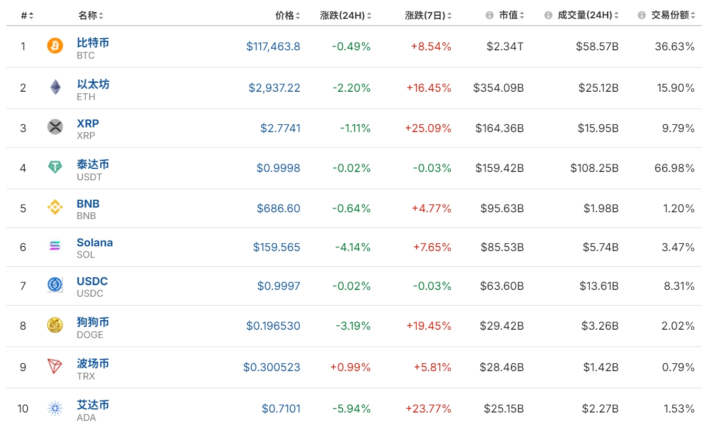
Task: Click the XRP coin logo icon
Action: [55, 127]
